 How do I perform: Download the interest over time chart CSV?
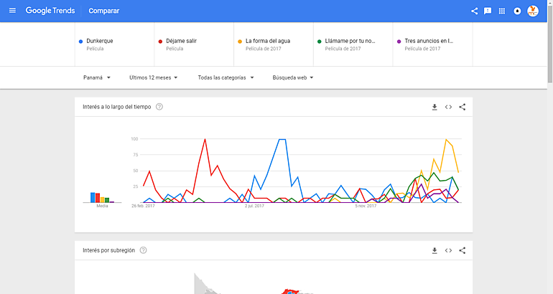pyautogui.click(x=434, y=107)
